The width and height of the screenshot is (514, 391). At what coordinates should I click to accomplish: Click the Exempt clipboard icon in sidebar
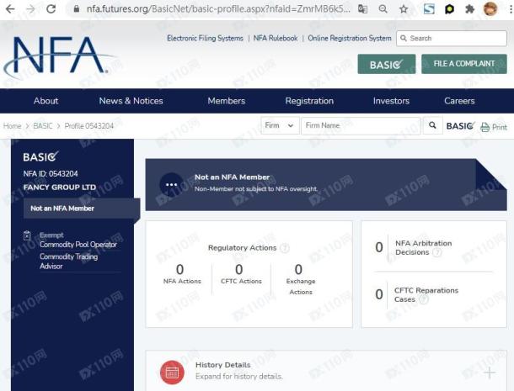click(x=27, y=235)
